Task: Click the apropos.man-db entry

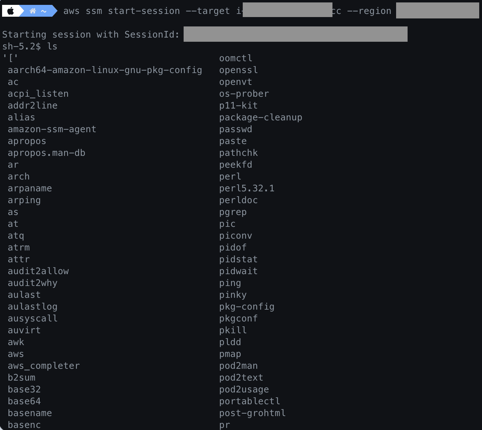Action: coord(46,153)
